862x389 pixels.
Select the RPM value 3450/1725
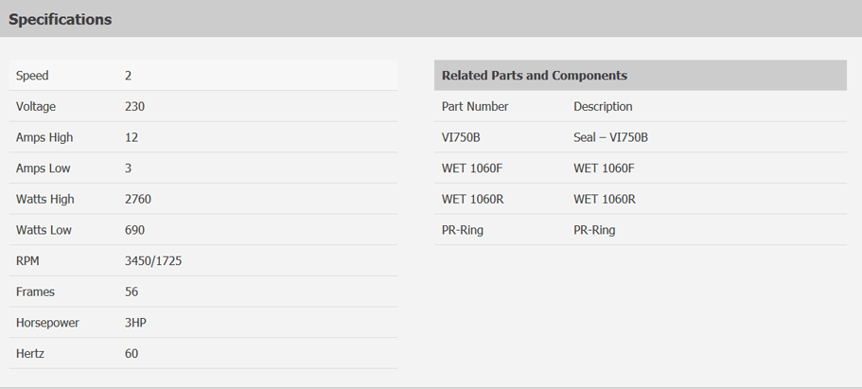[153, 261]
